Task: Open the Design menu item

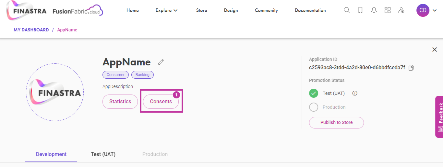Action: (231, 10)
